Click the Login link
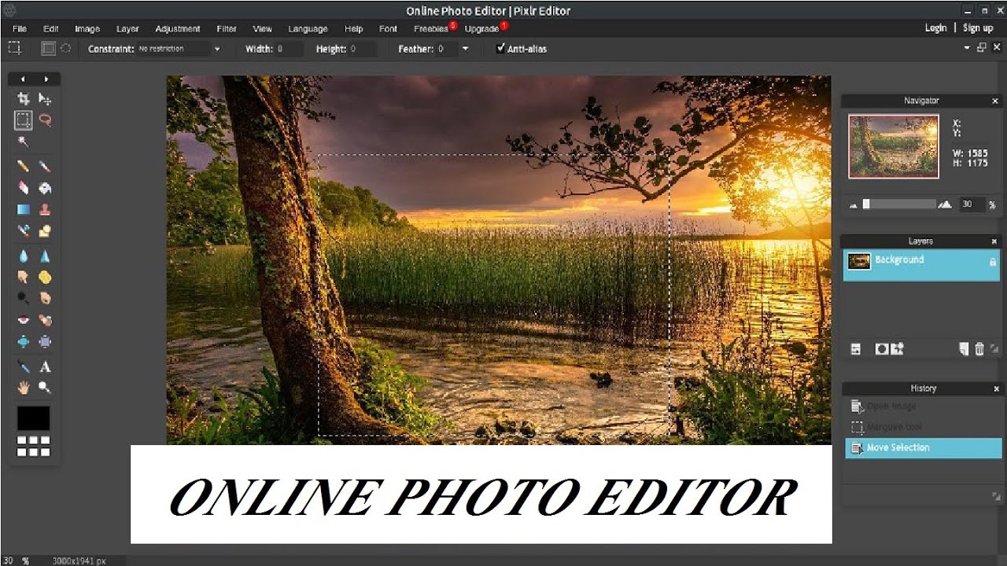The image size is (1007, 566). (x=935, y=28)
